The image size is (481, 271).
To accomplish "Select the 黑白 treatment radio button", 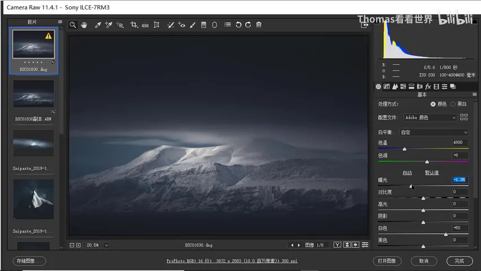I will pyautogui.click(x=453, y=104).
